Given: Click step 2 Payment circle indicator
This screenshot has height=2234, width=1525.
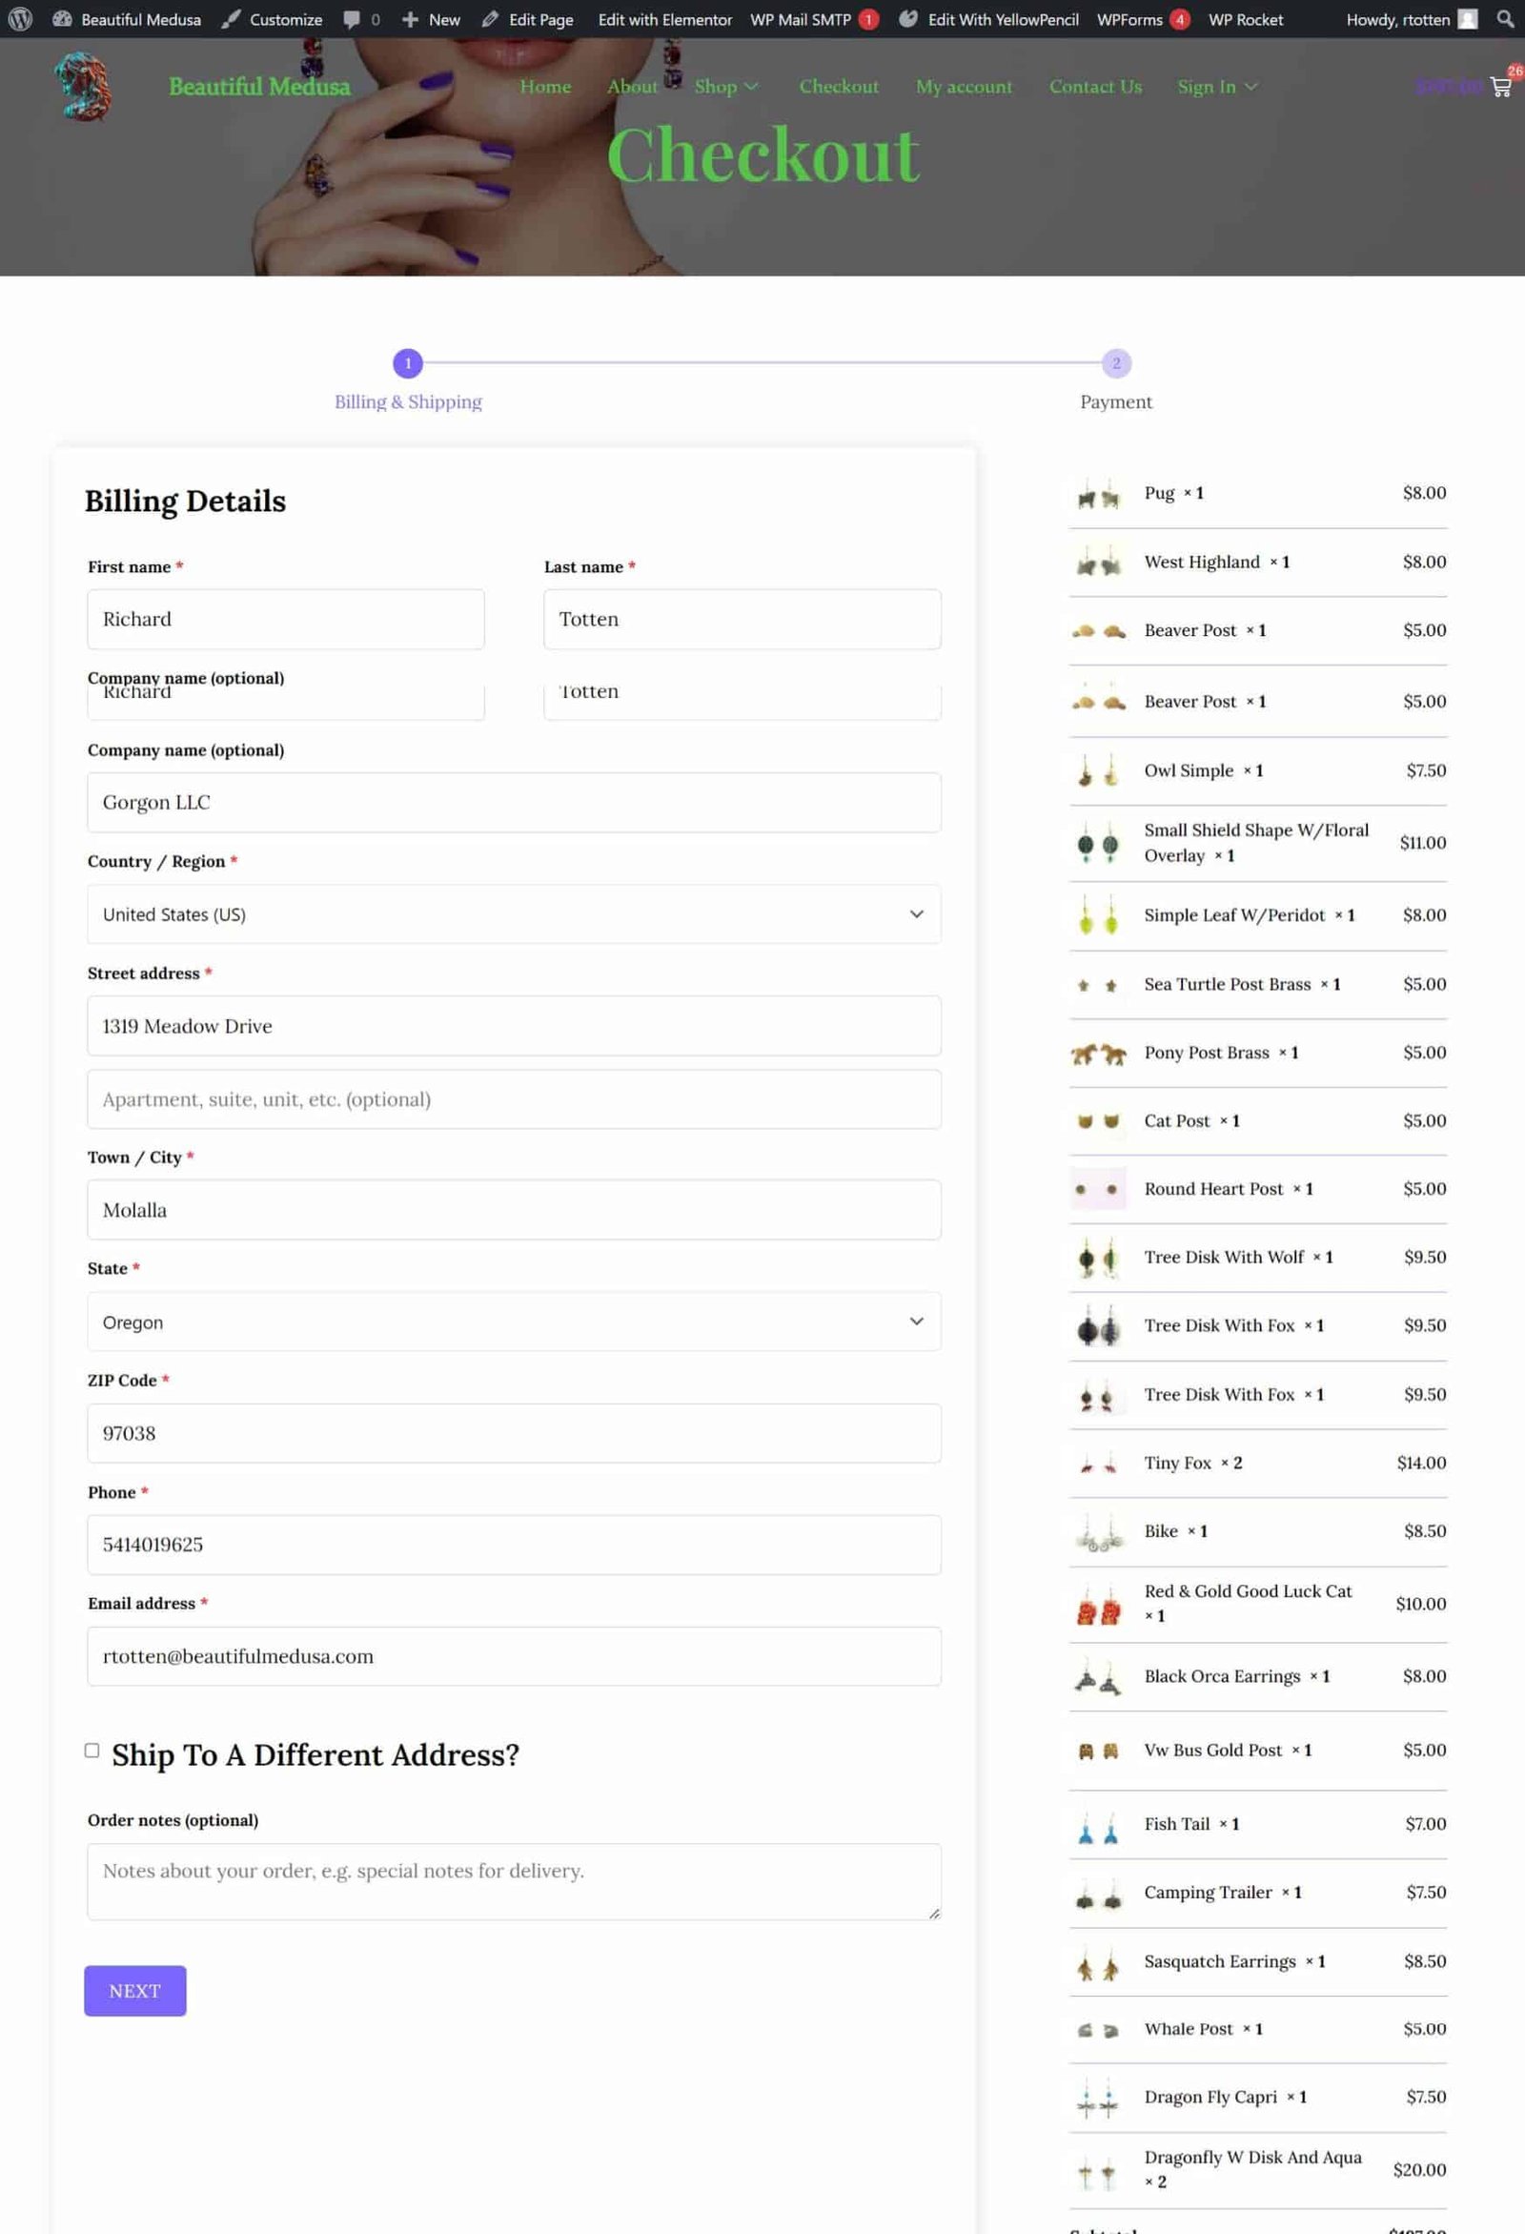Looking at the screenshot, I should (1116, 363).
